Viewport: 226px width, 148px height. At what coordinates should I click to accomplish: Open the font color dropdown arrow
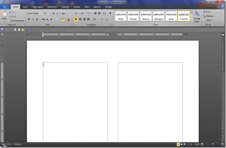[x=71, y=19]
